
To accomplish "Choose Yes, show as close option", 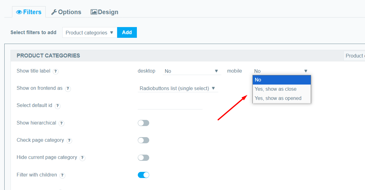I will (282, 89).
